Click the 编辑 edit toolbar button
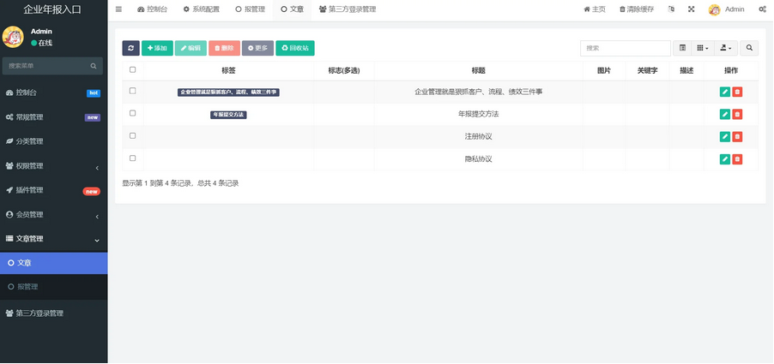Viewport: 774px width, 364px height. (190, 48)
